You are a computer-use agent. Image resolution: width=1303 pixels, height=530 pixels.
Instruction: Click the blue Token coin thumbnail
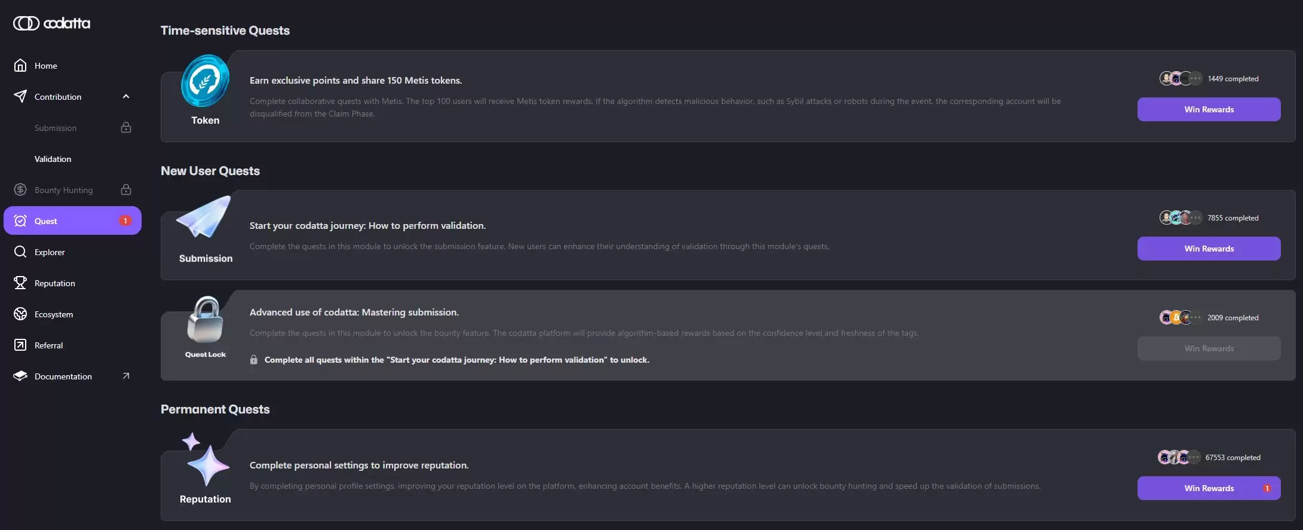point(205,82)
